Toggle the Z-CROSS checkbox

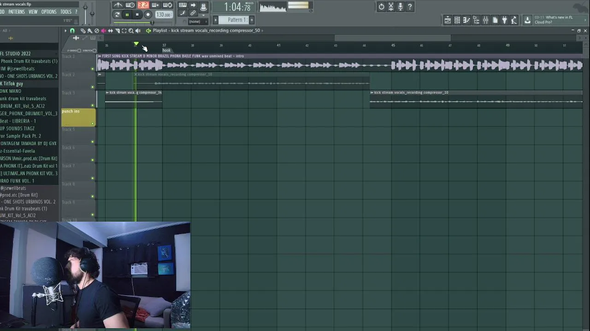coord(79,51)
